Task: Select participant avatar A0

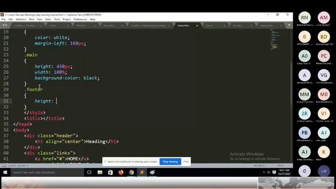Action: pos(304,56)
